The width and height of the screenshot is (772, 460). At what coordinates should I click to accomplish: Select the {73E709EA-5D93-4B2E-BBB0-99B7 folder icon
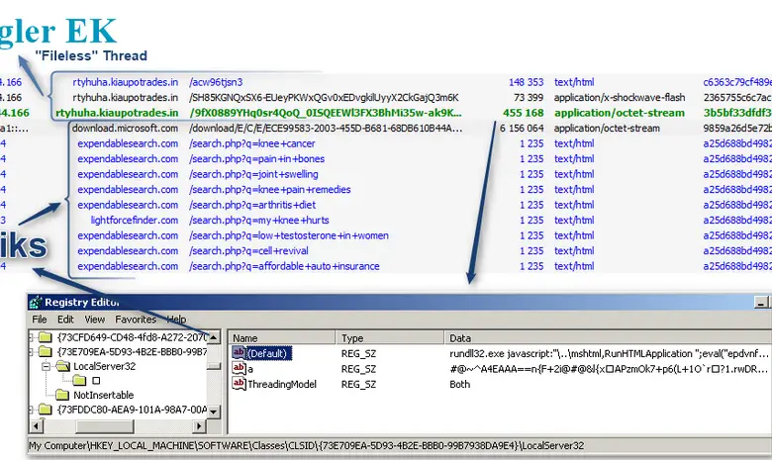click(46, 352)
